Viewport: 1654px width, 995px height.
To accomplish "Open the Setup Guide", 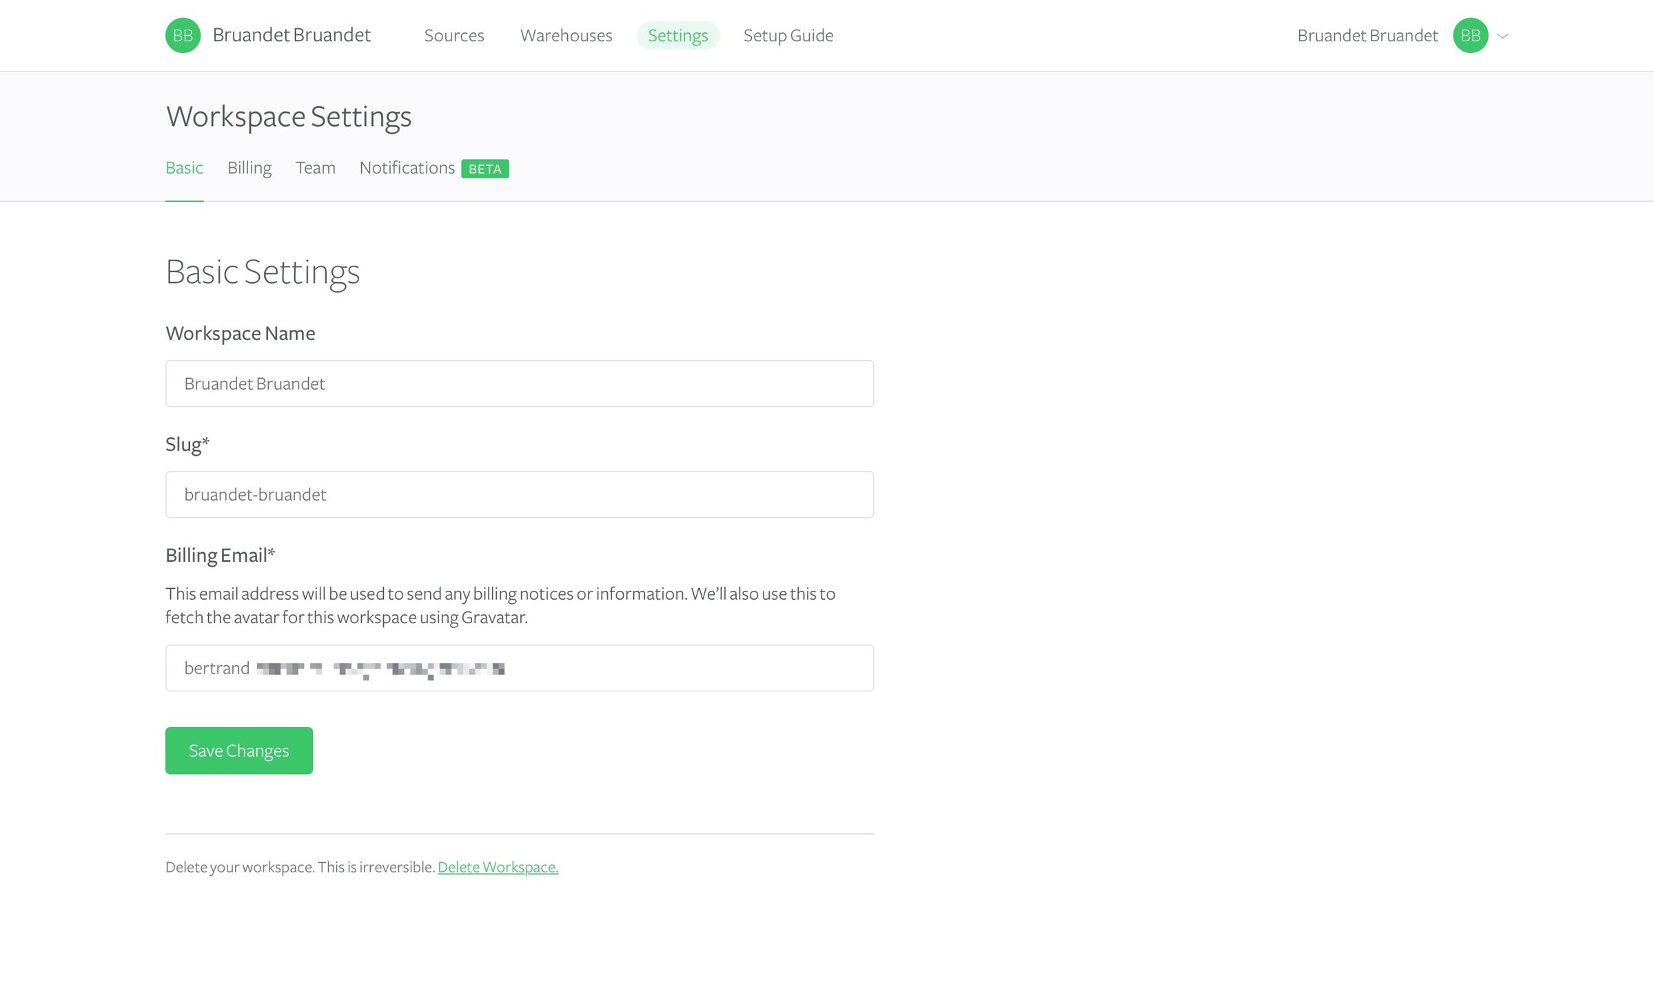I will [x=788, y=35].
